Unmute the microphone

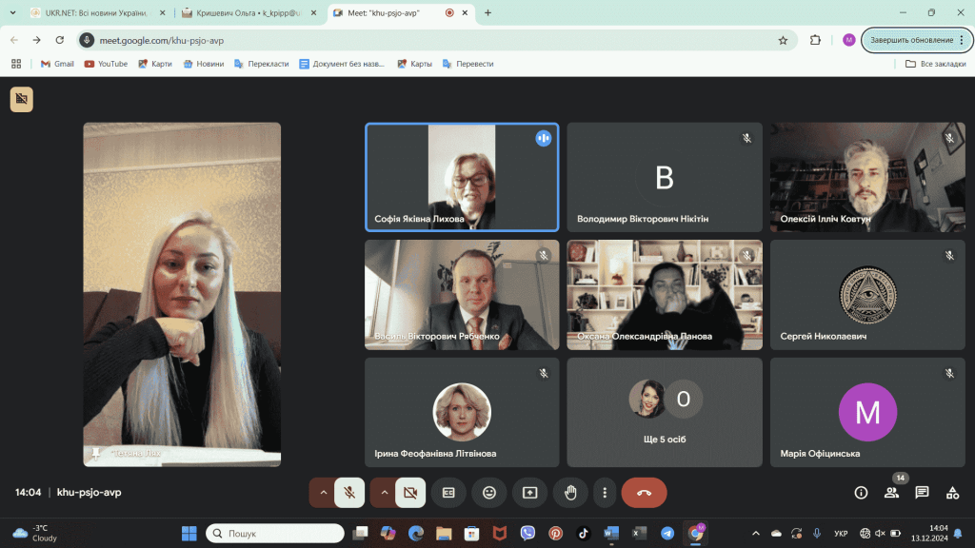[349, 493]
